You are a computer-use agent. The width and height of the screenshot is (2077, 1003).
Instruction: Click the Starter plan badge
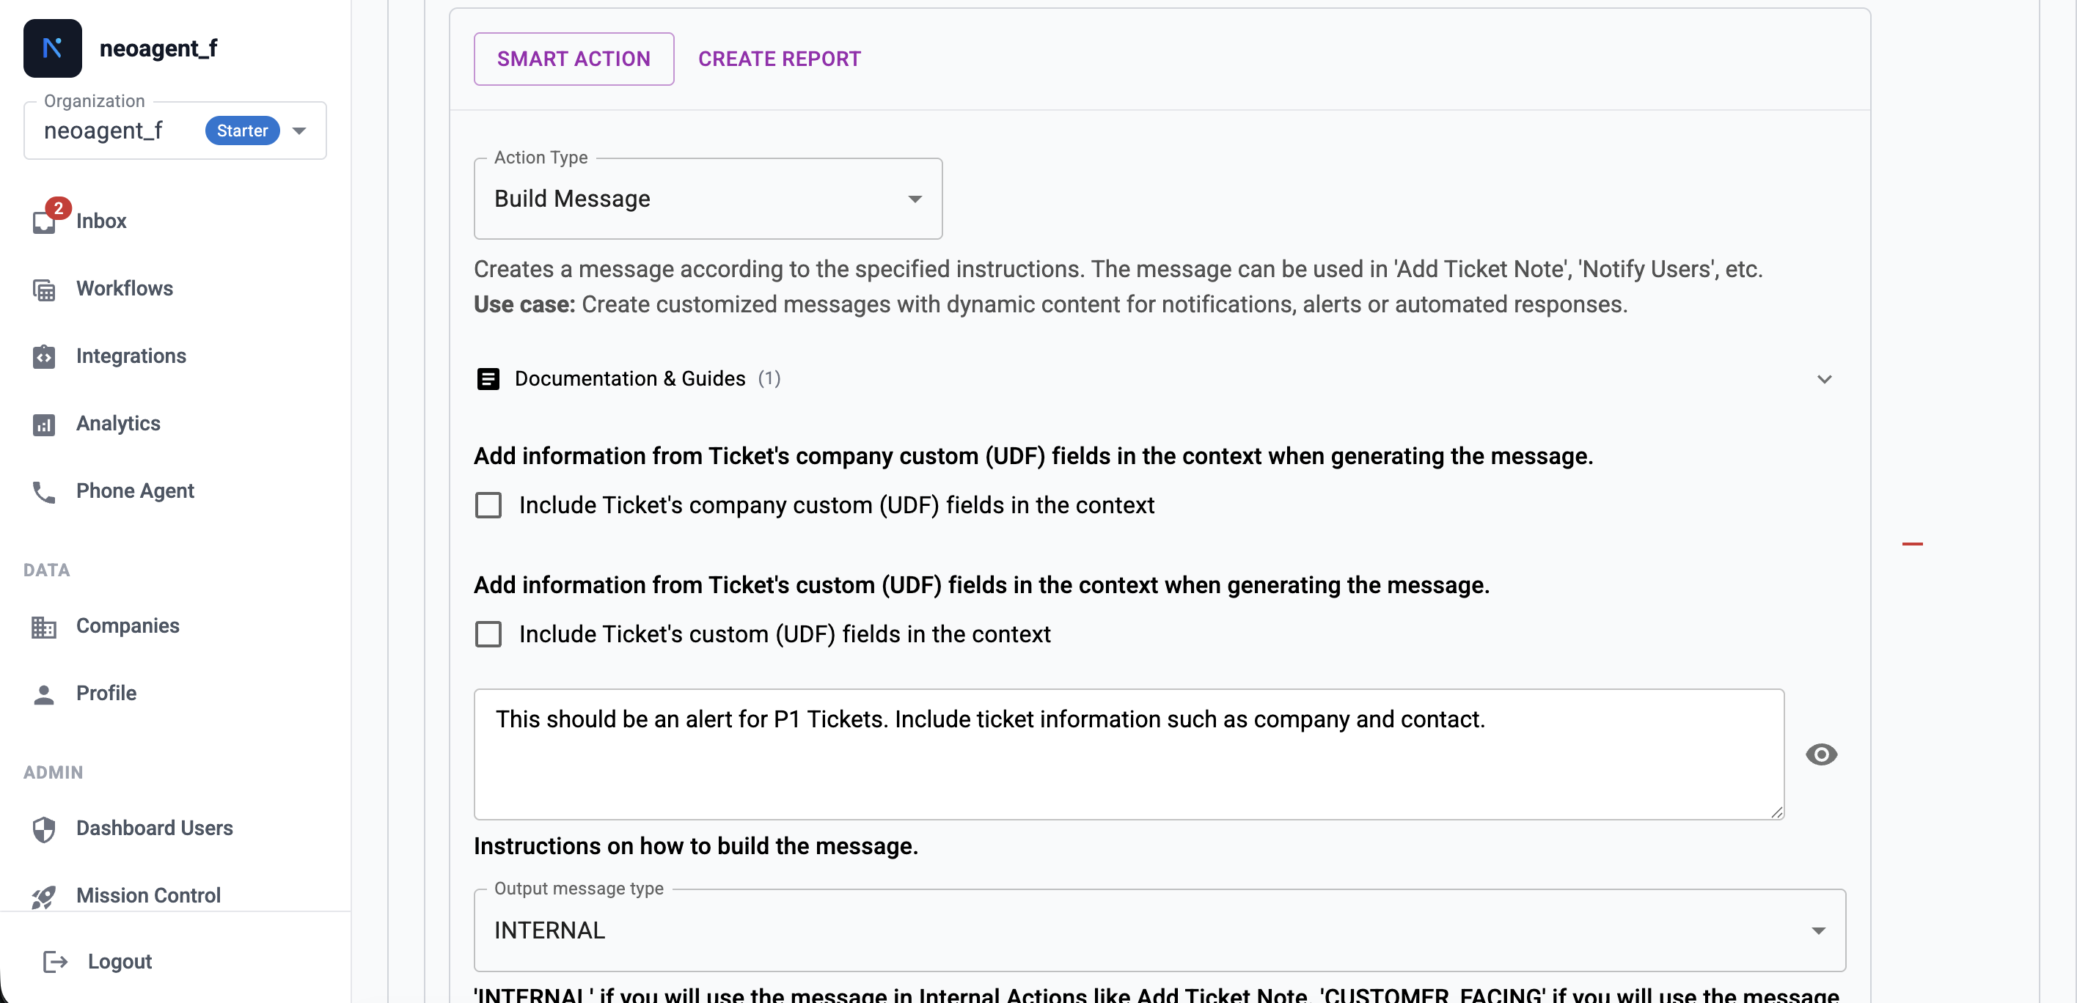pos(242,130)
